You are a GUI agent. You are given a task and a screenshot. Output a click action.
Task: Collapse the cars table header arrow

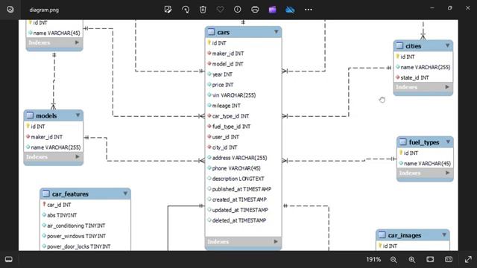pyautogui.click(x=277, y=31)
